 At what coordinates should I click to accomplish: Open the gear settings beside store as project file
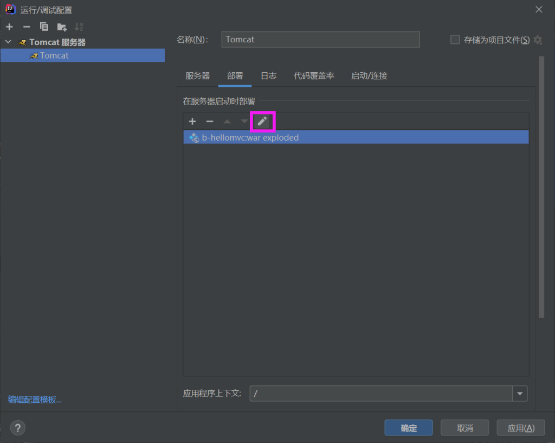coord(538,40)
